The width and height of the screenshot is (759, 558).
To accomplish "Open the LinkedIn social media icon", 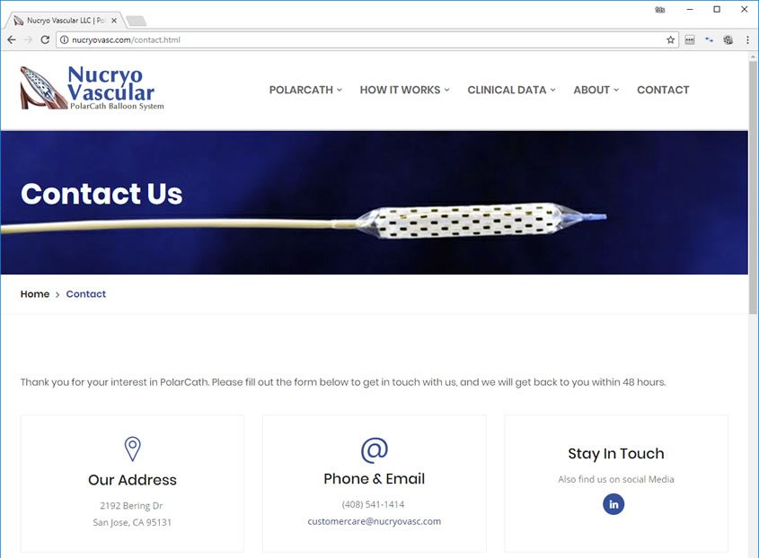I will point(613,504).
